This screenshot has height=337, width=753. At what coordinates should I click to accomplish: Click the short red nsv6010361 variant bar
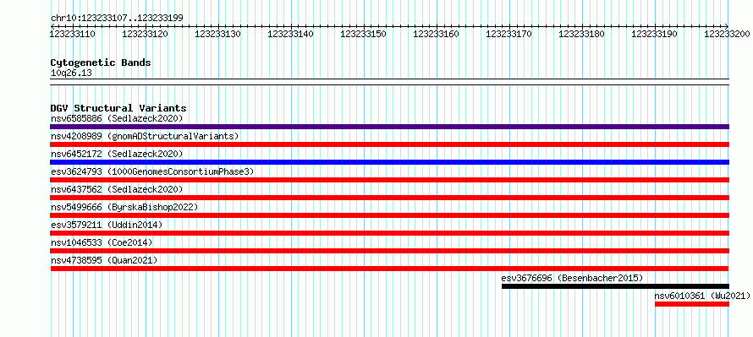pyautogui.click(x=691, y=304)
